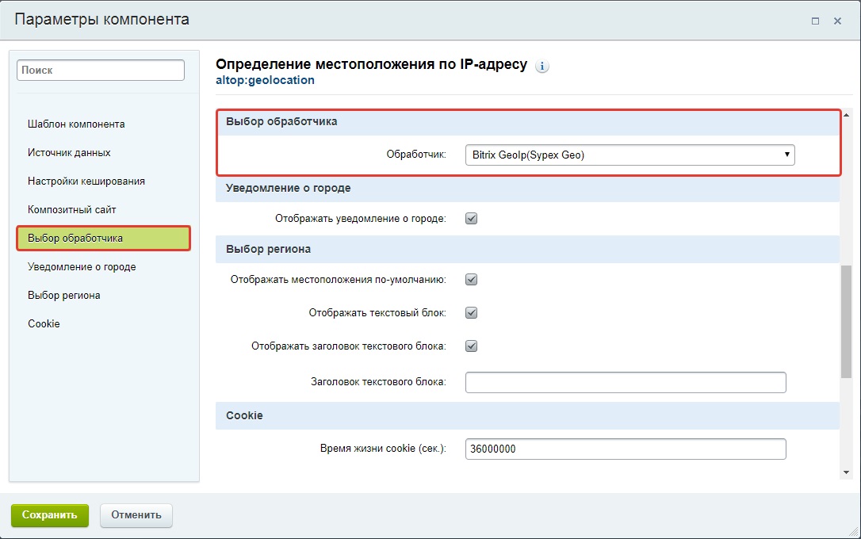Focus the Поиск search field
Screen dimensions: 861x539
click(x=101, y=70)
